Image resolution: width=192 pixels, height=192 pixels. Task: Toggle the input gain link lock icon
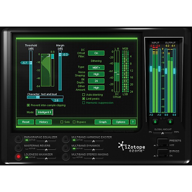(x=155, y=122)
